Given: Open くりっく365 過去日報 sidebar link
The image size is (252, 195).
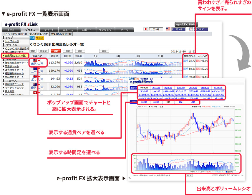Looking at the screenshot, I should point(17,48).
